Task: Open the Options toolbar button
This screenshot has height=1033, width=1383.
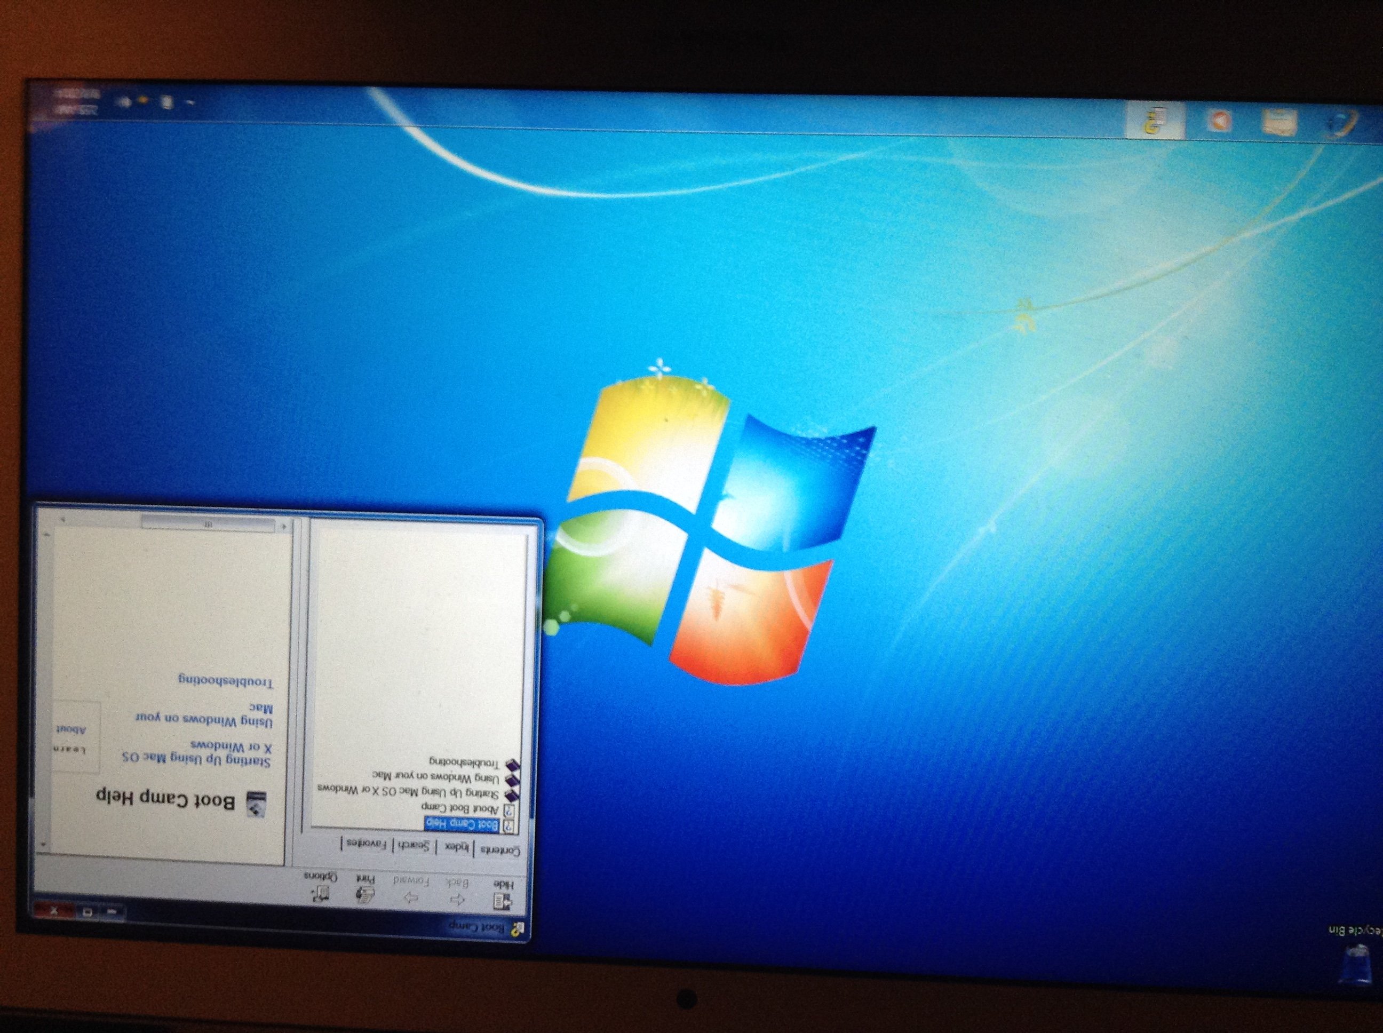Action: coord(321,893)
